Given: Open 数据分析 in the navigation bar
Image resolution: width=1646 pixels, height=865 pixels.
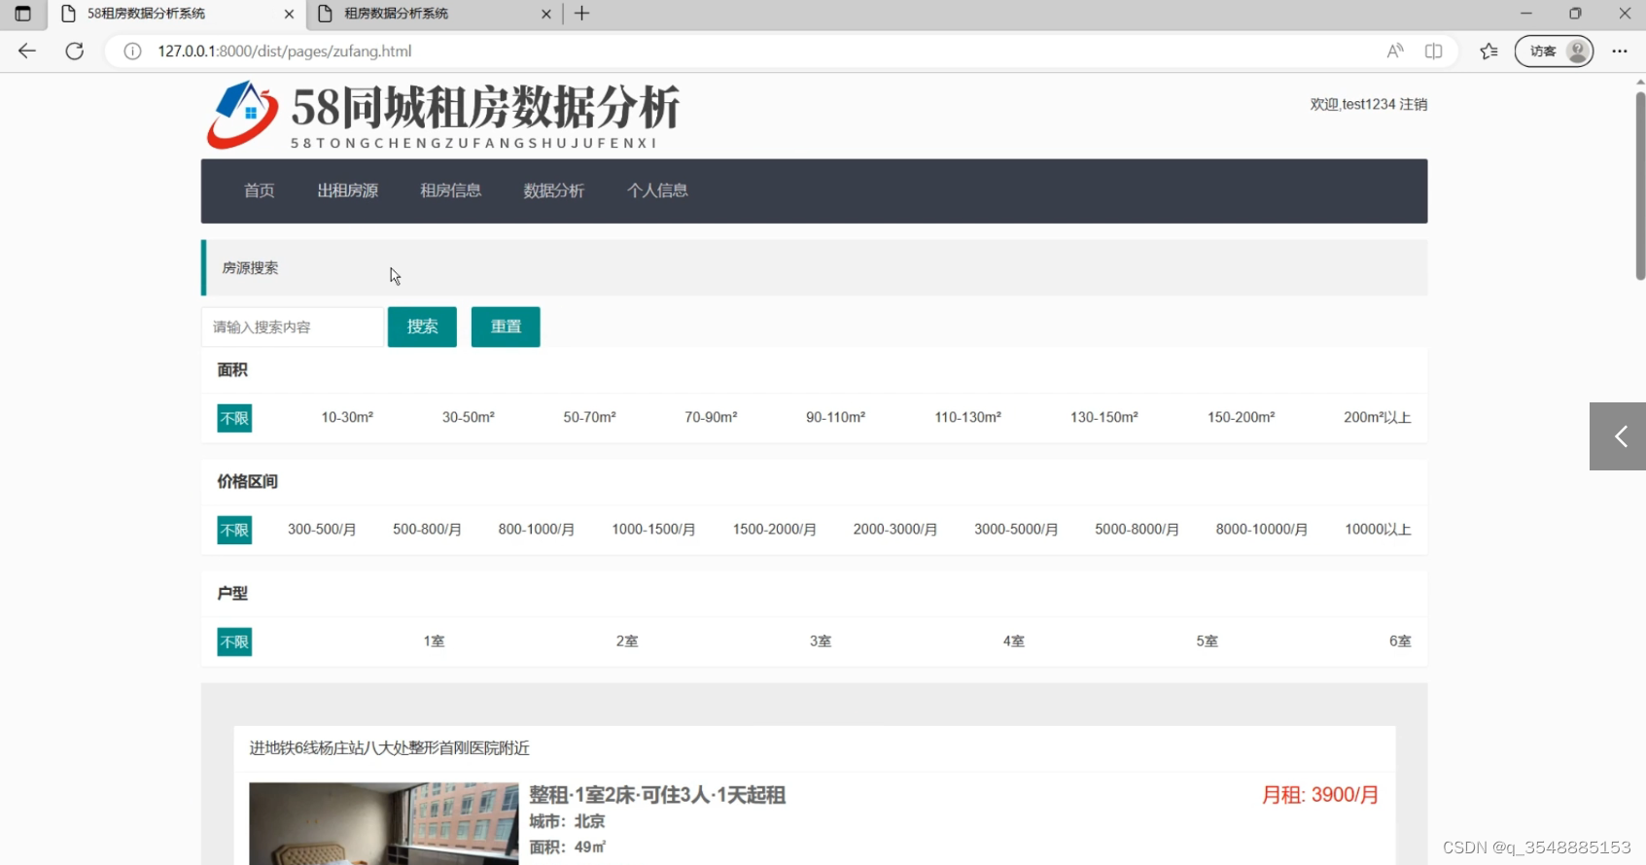Looking at the screenshot, I should point(553,190).
